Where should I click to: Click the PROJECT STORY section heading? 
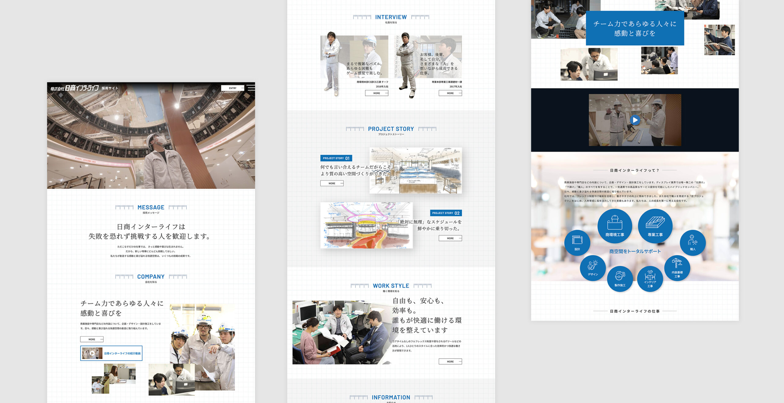[x=391, y=129]
